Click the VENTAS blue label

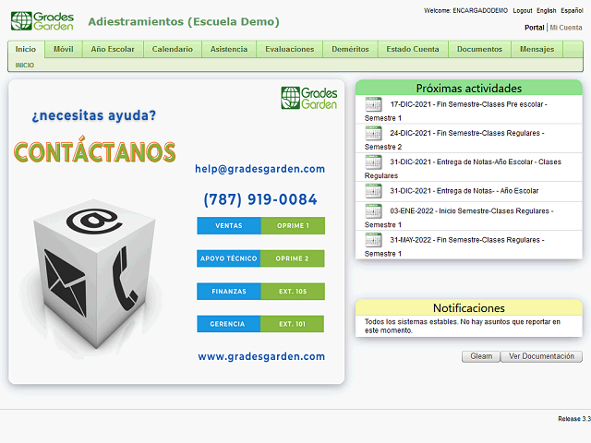point(229,225)
